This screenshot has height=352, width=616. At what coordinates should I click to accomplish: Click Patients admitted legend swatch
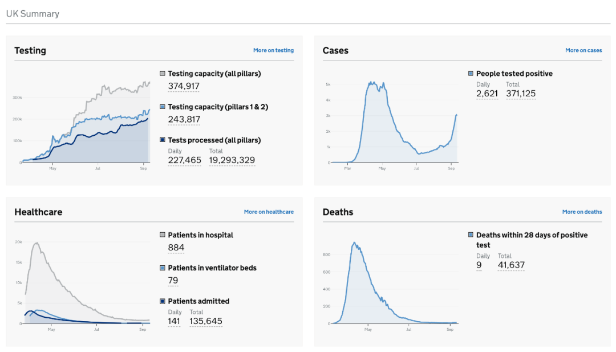162,301
